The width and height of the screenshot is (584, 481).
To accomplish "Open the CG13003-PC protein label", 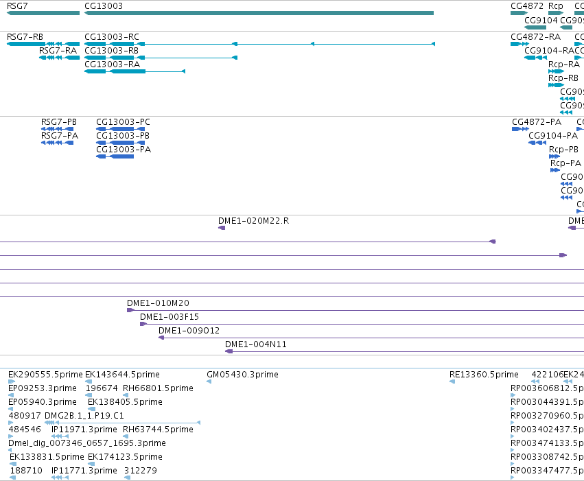I will (x=123, y=122).
